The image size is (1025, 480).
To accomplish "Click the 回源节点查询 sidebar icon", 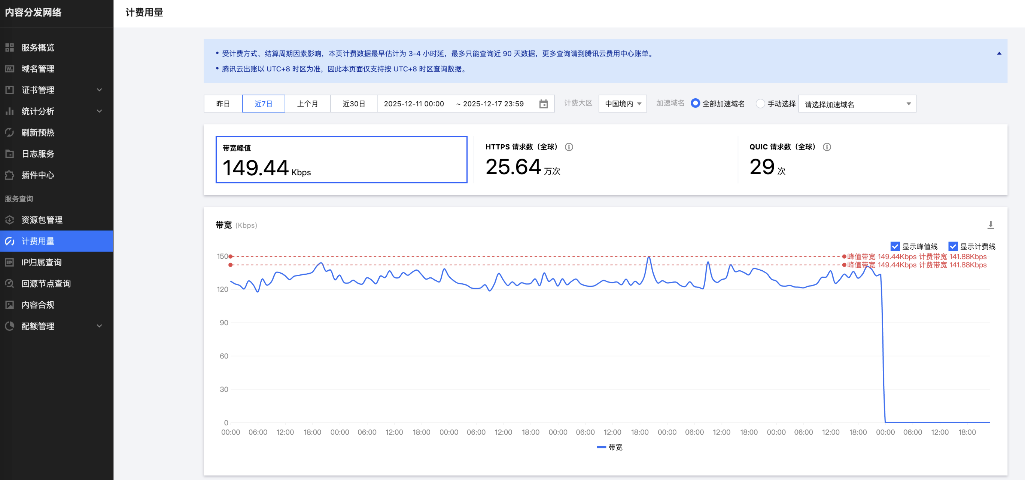I will 10,284.
